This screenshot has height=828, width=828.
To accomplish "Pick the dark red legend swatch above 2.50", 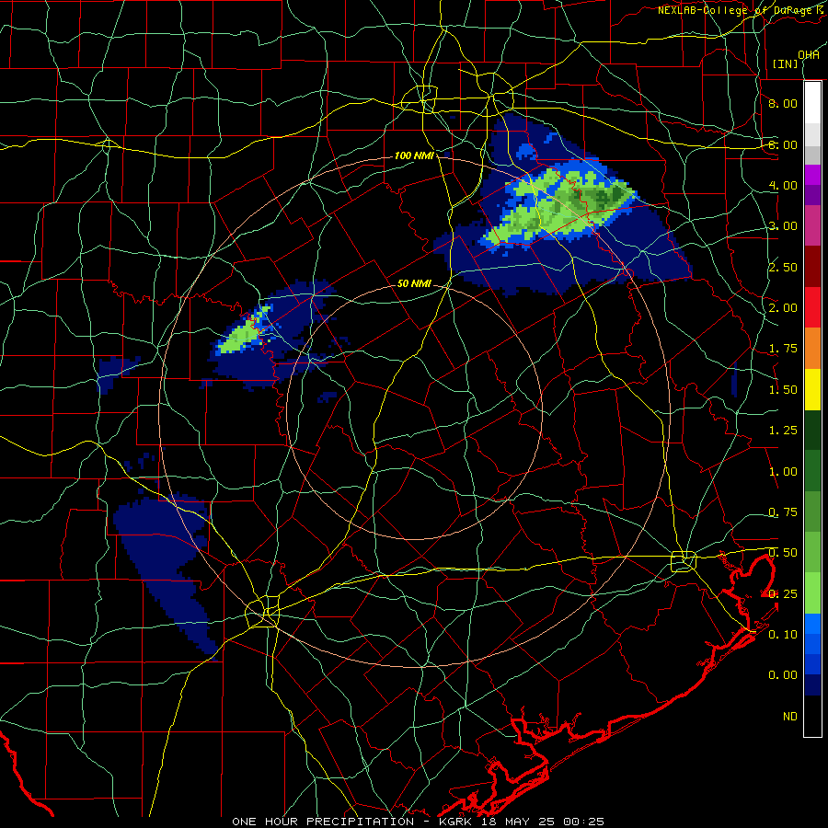I will point(812,267).
